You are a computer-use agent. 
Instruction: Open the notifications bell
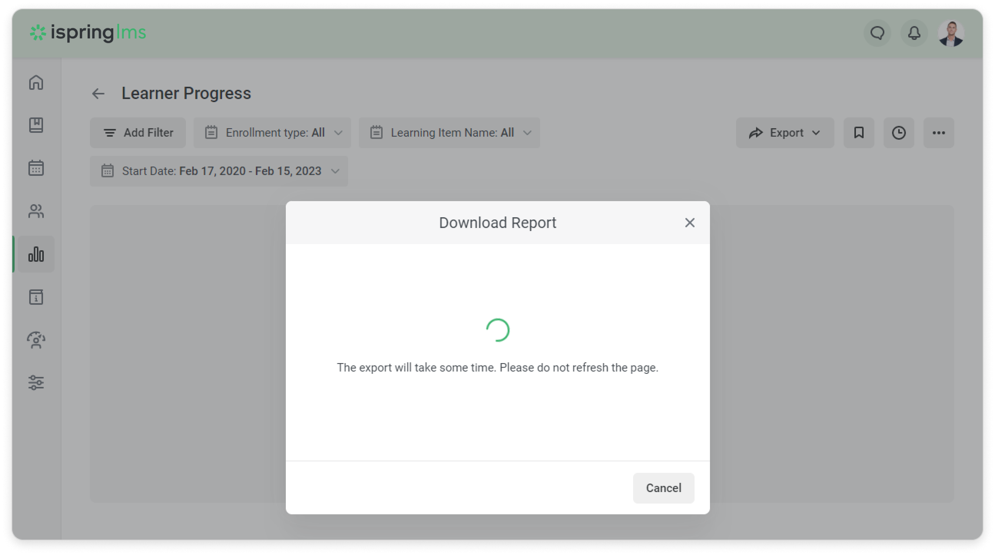click(x=914, y=33)
